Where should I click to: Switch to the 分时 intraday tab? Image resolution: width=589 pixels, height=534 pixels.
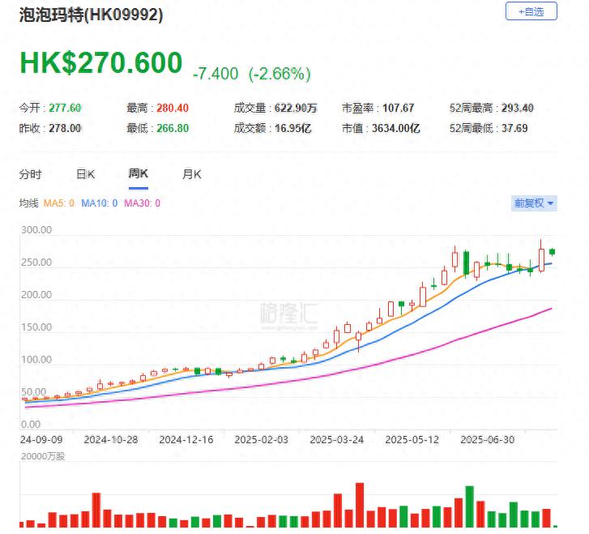pos(30,173)
